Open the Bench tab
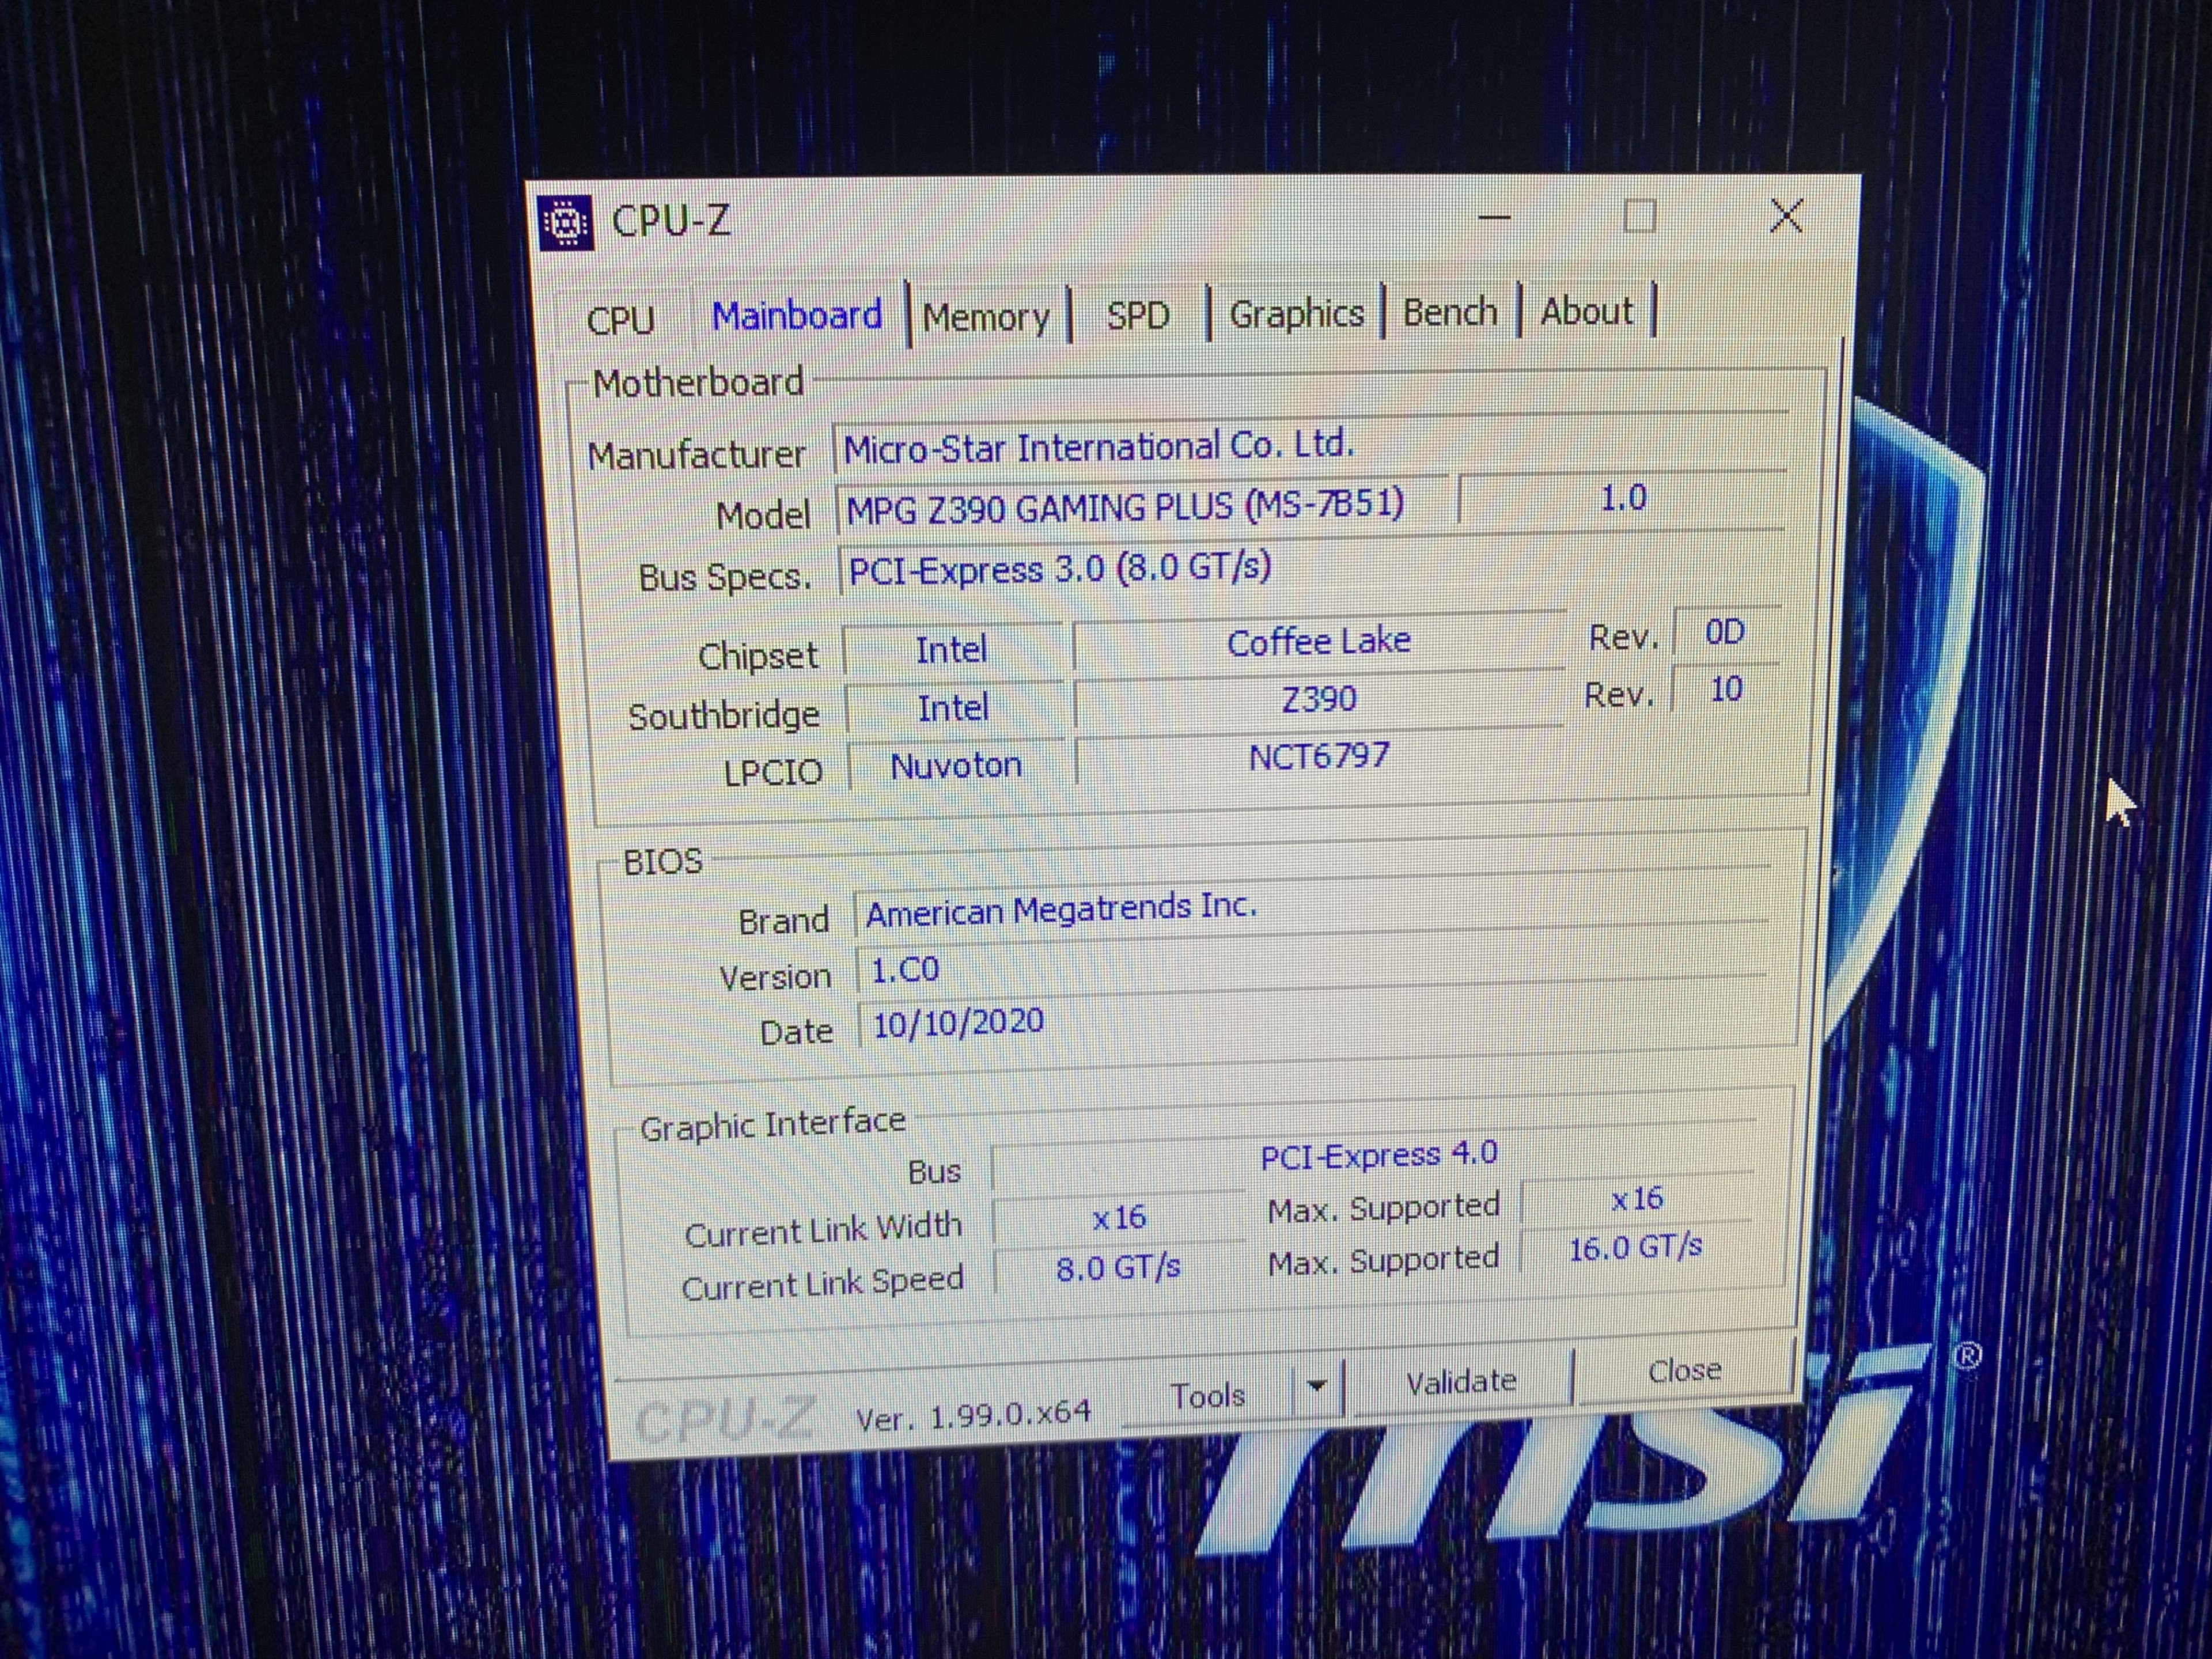 (x=1449, y=312)
